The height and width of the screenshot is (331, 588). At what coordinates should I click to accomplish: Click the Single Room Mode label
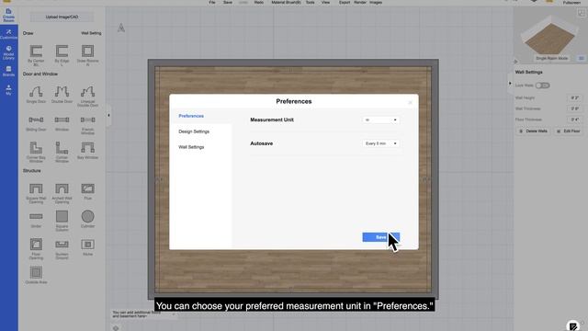tap(551, 59)
